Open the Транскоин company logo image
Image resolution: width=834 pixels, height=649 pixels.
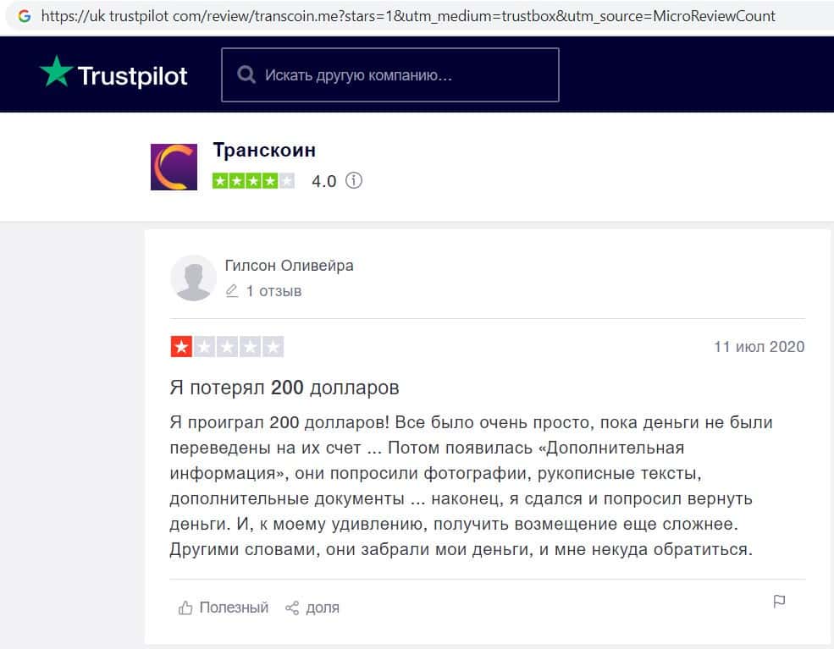(x=174, y=167)
